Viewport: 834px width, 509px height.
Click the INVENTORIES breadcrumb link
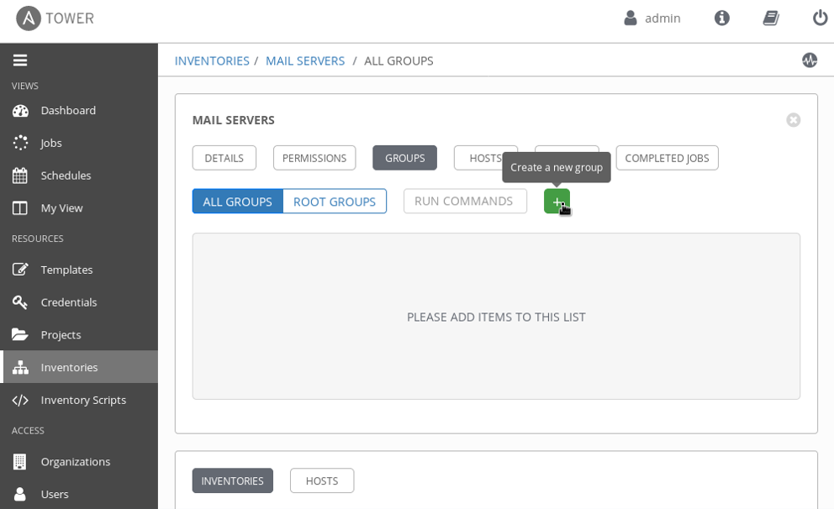tap(212, 61)
